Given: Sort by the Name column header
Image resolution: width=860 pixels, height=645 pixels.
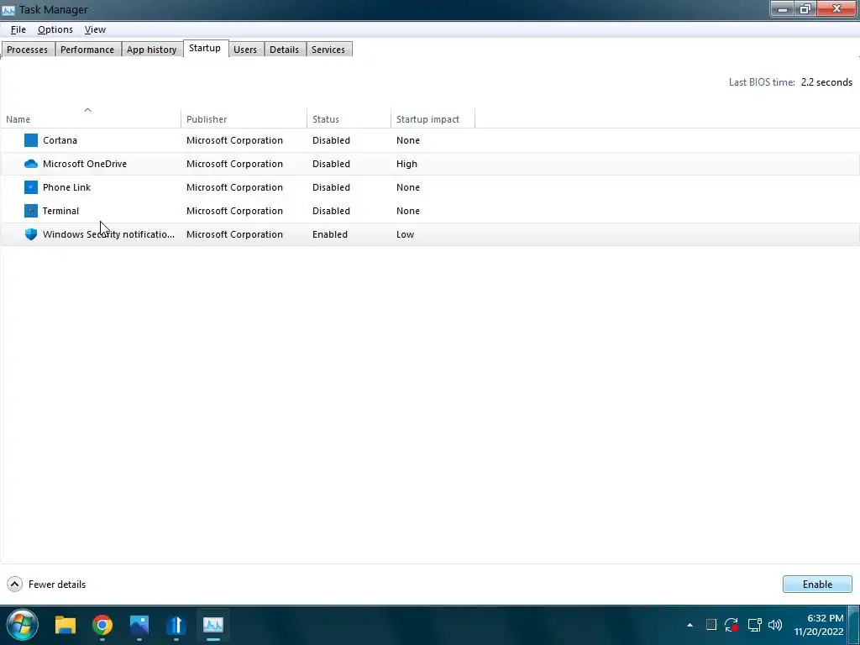Looking at the screenshot, I should (x=91, y=119).
